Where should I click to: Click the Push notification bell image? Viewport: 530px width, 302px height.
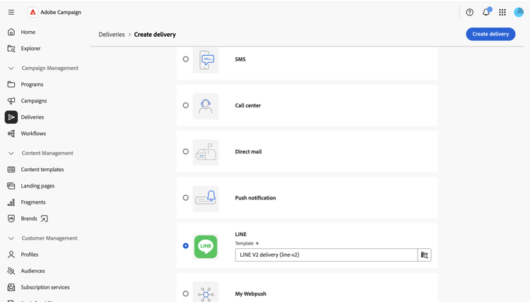206,199
